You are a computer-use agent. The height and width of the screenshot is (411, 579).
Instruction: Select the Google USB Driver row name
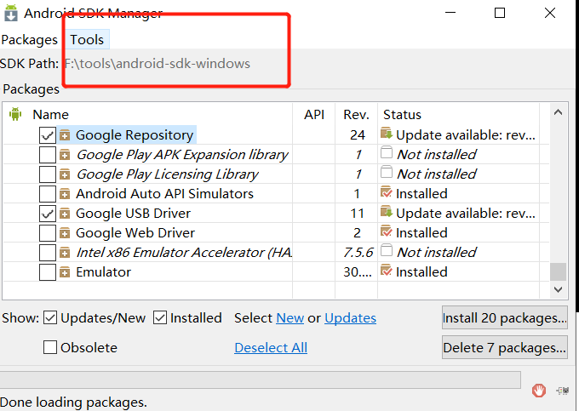pos(134,214)
